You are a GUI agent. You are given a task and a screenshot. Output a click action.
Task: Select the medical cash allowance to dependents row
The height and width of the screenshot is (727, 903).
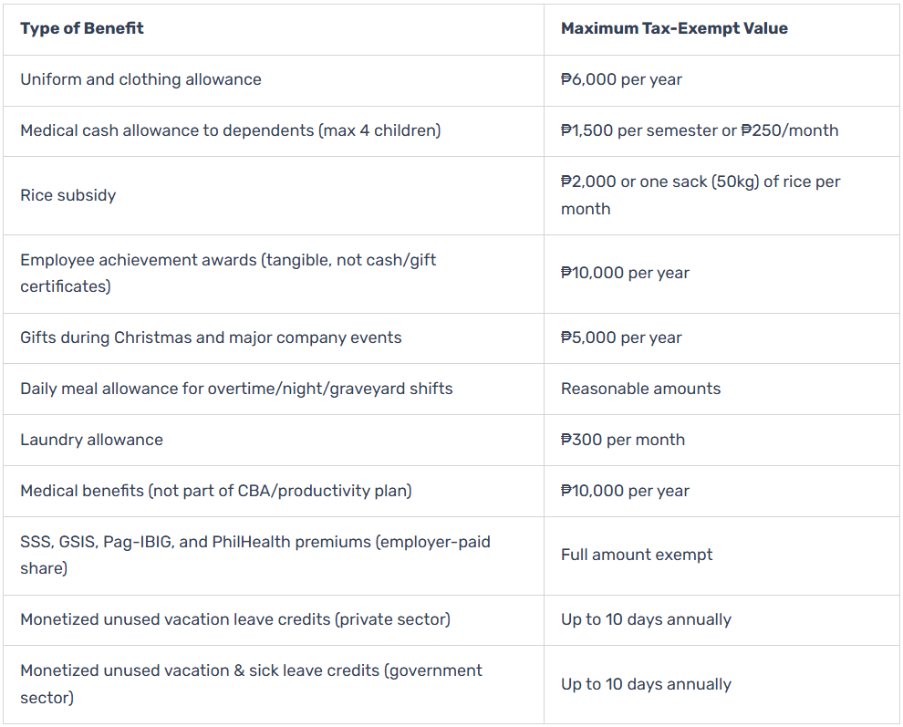pyautogui.click(x=230, y=130)
